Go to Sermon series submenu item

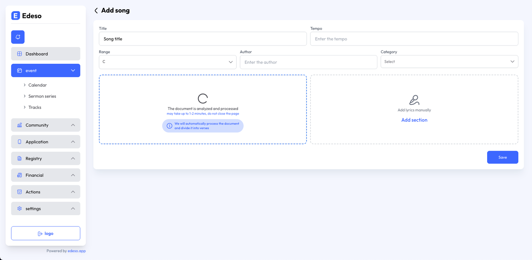coord(42,96)
